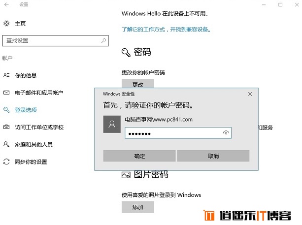
Task: Select 电子邮件和应用帐户 in the sidebar
Action: pos(39,93)
